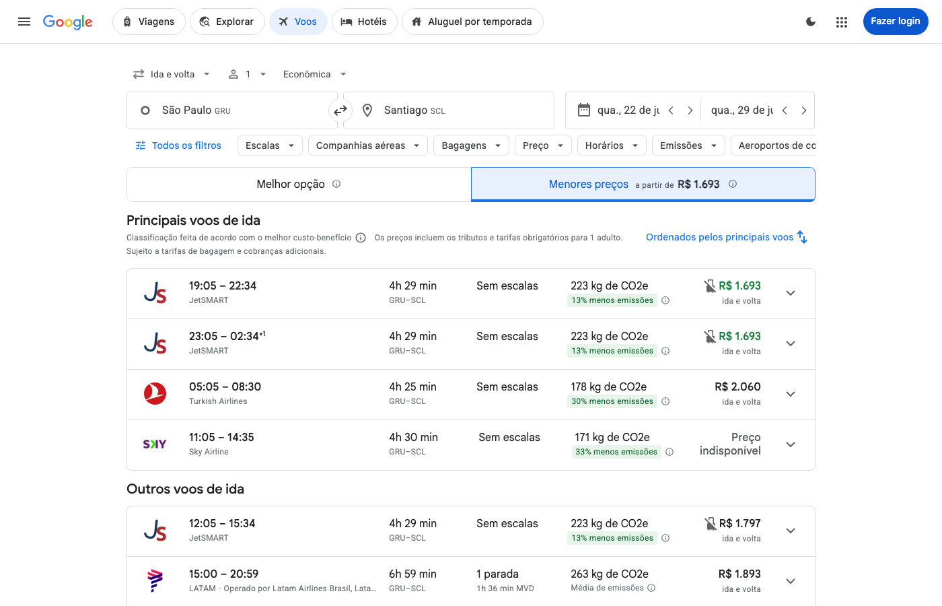Click the LATAM airline logo
This screenshot has height=606, width=942.
click(155, 580)
